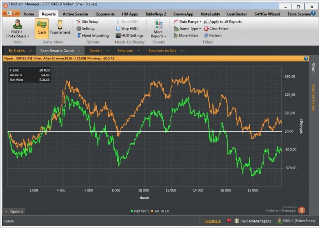Open the Sessions by Day tab
This screenshot has width=319, height=228.
tap(162, 50)
